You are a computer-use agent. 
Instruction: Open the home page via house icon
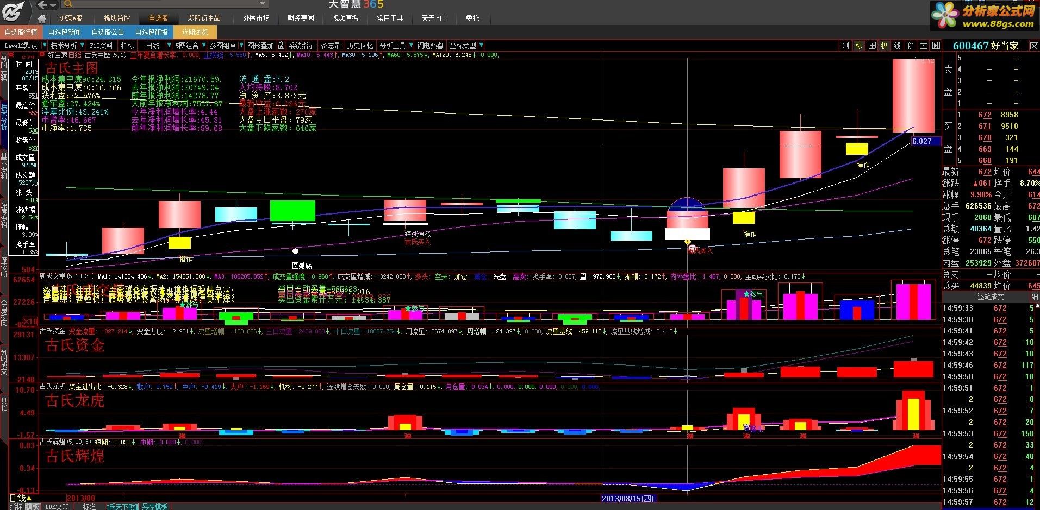[x=42, y=18]
